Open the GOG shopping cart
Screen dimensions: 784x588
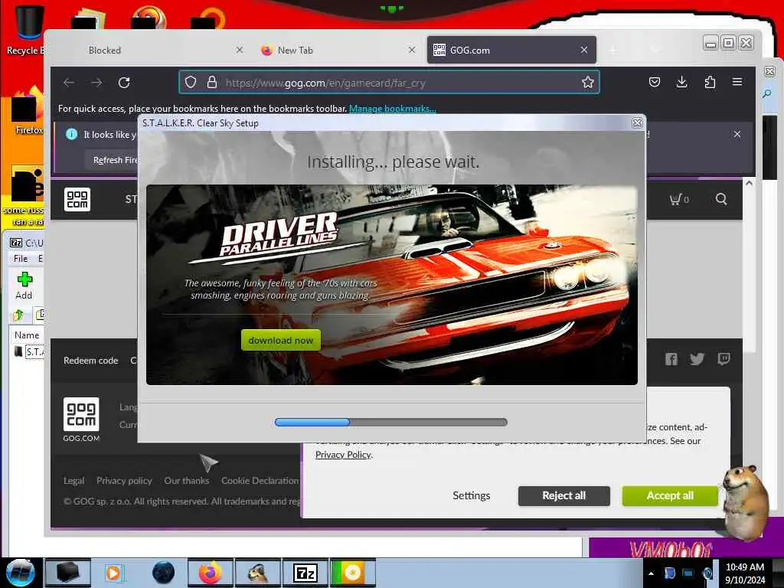pos(679,199)
